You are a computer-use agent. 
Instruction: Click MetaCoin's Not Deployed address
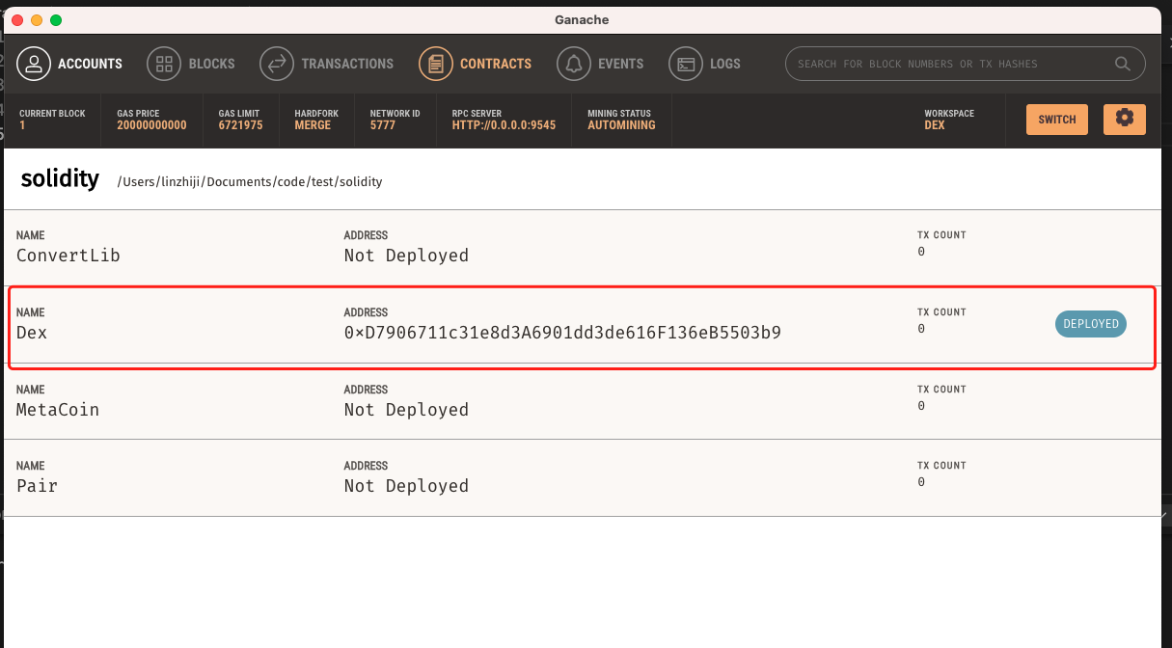[406, 410]
